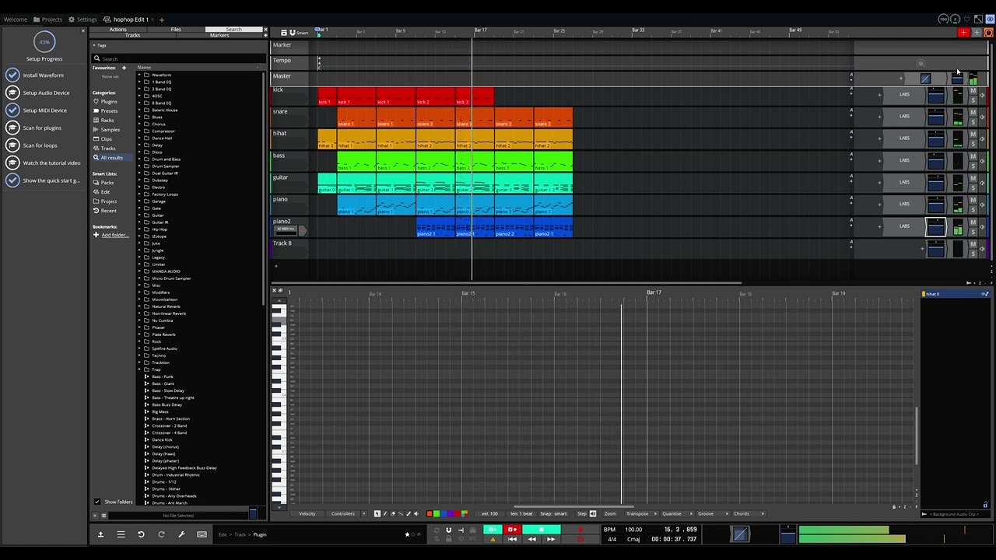
Task: Click the Velocity button in MIDI editor
Action: pos(307,513)
